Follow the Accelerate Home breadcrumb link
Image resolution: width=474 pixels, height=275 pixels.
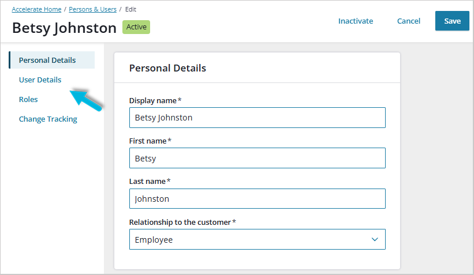[36, 9]
